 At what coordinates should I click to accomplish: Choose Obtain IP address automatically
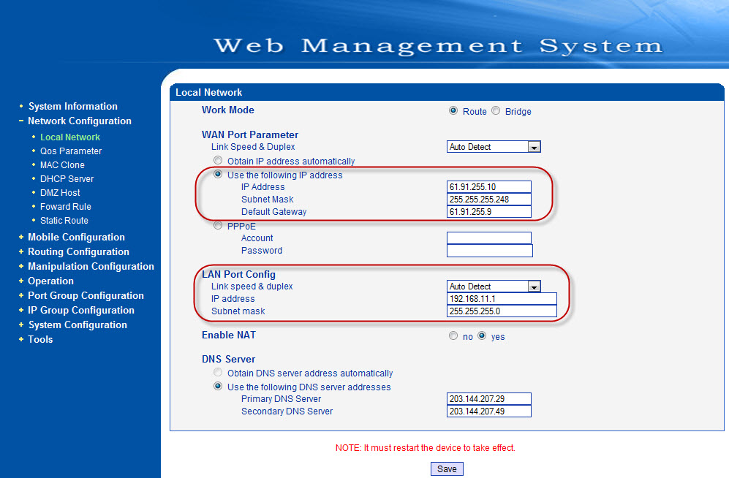tap(218, 161)
